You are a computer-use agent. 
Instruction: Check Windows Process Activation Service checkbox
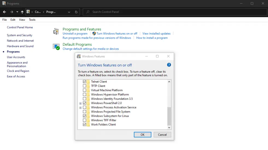coord(84,107)
